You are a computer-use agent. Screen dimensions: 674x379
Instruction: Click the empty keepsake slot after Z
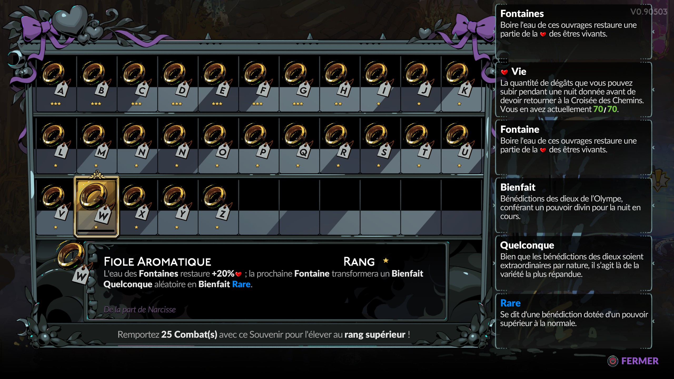point(259,207)
